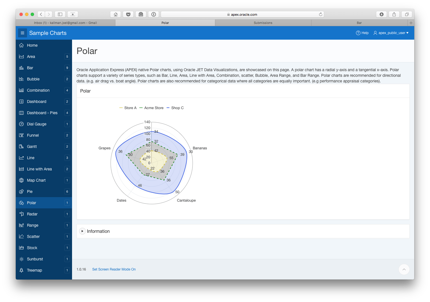Click the apex.oracle.com address bar
This screenshot has width=430, height=302.
click(242, 14)
